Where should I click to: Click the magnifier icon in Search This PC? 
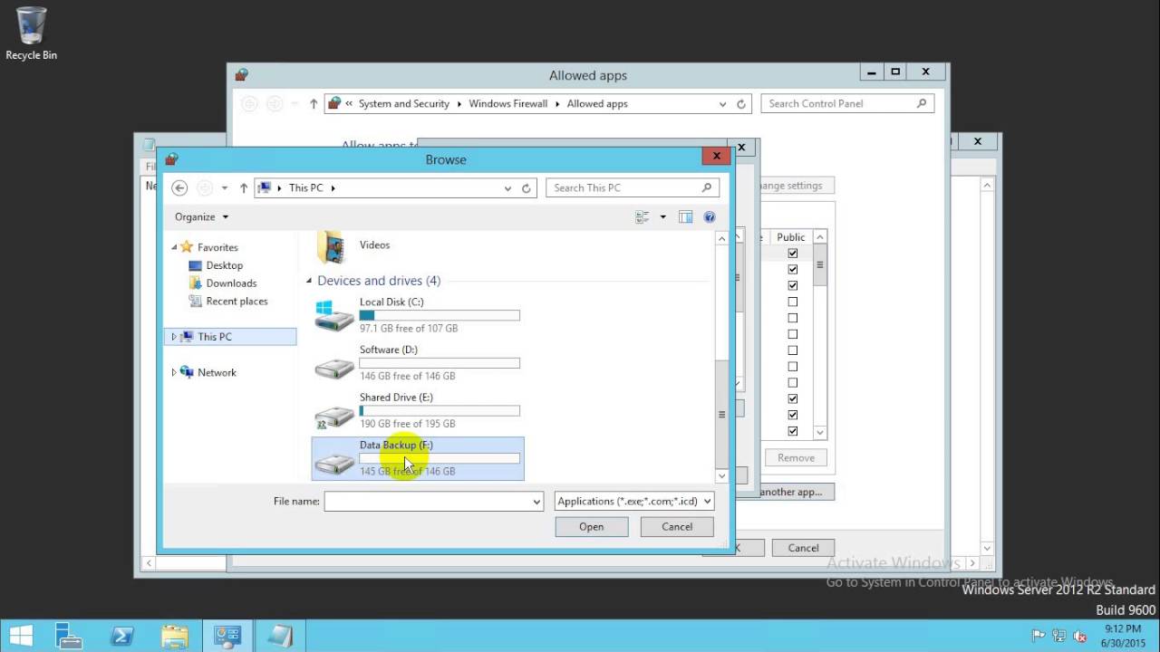tap(707, 188)
